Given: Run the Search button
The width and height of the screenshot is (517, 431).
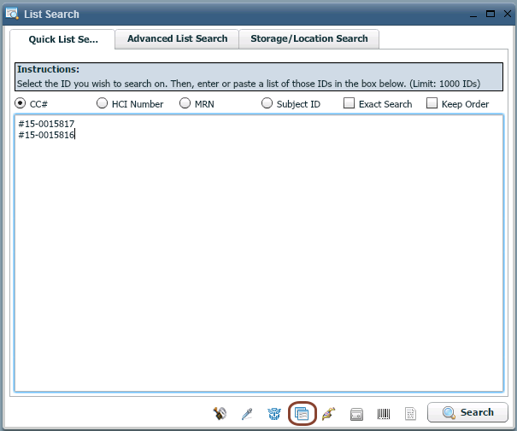Looking at the screenshot, I should [467, 412].
